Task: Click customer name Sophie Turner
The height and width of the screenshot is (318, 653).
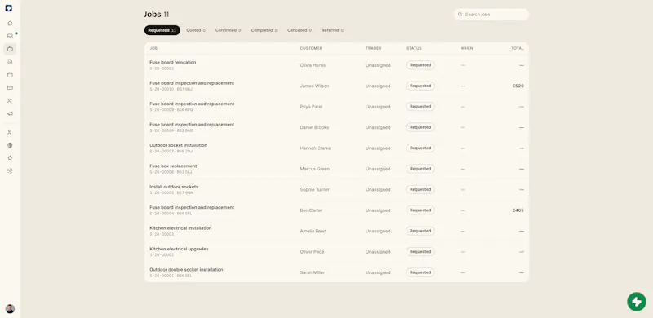Action: (x=315, y=190)
